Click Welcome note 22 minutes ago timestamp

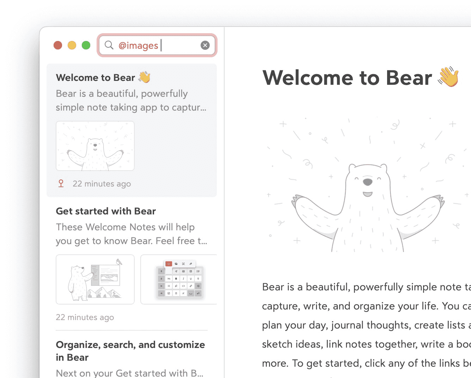click(102, 184)
